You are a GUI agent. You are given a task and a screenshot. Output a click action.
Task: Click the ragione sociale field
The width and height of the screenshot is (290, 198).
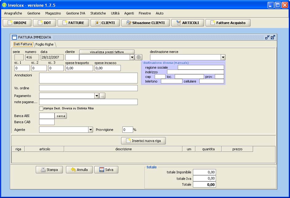[x=201, y=67]
